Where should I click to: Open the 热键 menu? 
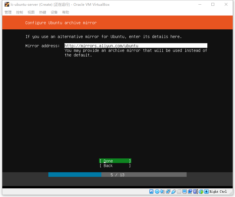pos(43,12)
